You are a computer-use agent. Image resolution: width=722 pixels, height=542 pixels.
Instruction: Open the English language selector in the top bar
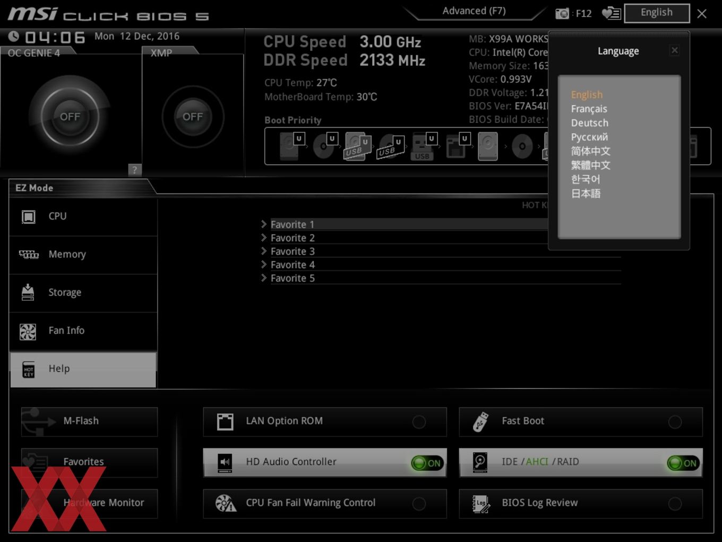(x=657, y=13)
